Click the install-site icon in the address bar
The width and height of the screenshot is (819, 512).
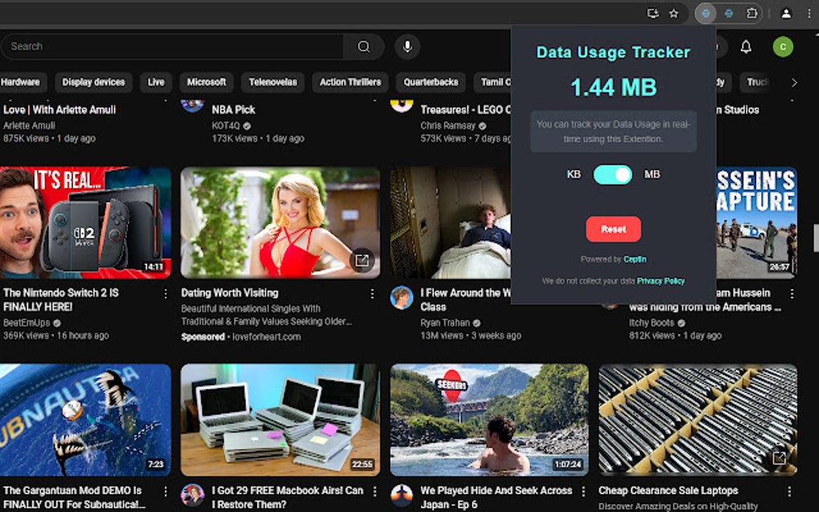pyautogui.click(x=652, y=13)
